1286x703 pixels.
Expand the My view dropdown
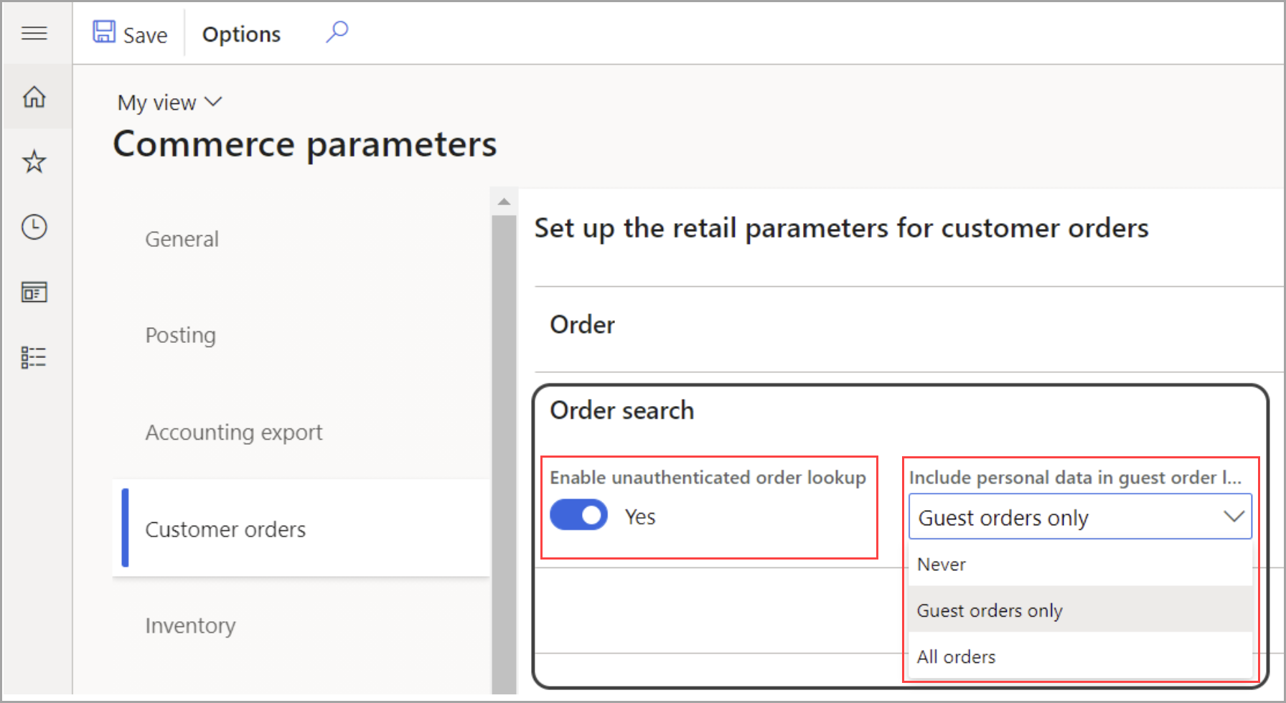[170, 103]
